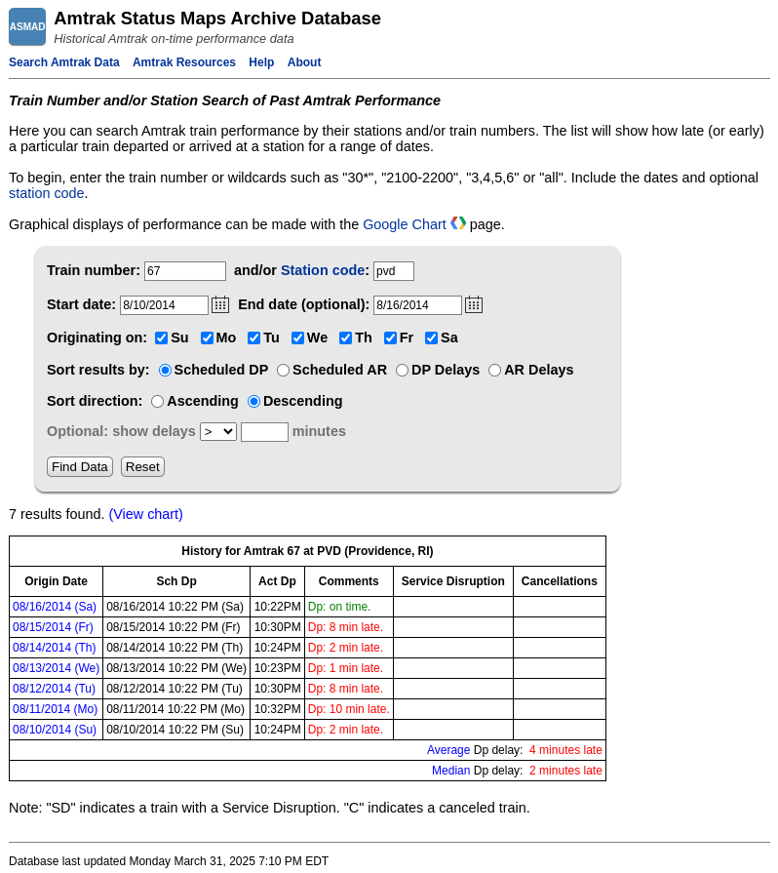Image resolution: width=778 pixels, height=873 pixels.
Task: Click the Sch Dp column header
Action: (x=176, y=581)
